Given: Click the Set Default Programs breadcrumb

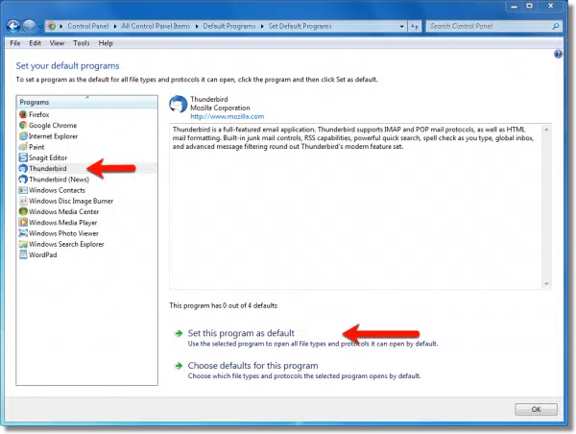Looking at the screenshot, I should (300, 26).
